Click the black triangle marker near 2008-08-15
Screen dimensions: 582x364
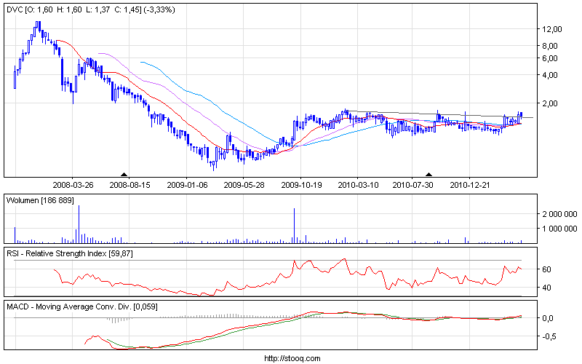click(x=124, y=175)
